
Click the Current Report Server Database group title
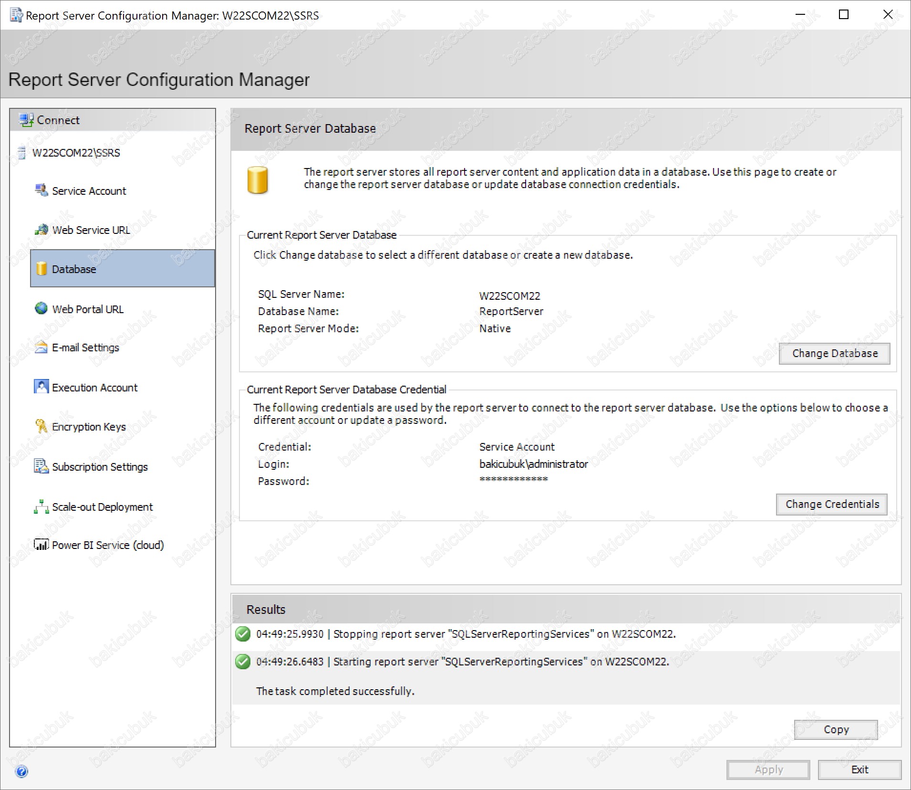(321, 235)
